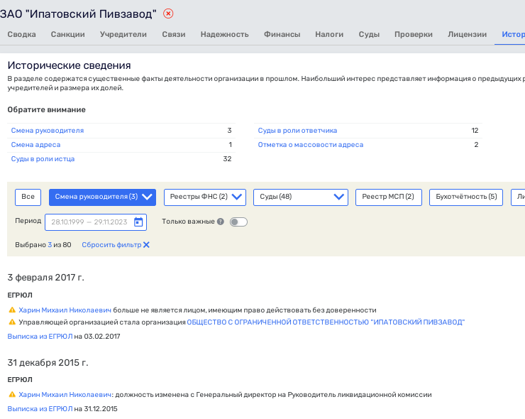
Task: Click the warning icon before 'больше не является лицом'
Action: (12, 310)
